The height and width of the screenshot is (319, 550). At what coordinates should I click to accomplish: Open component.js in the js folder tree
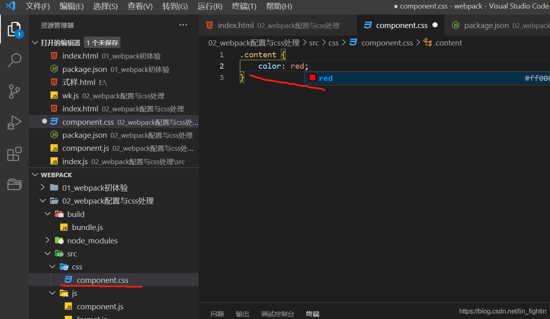click(x=114, y=306)
